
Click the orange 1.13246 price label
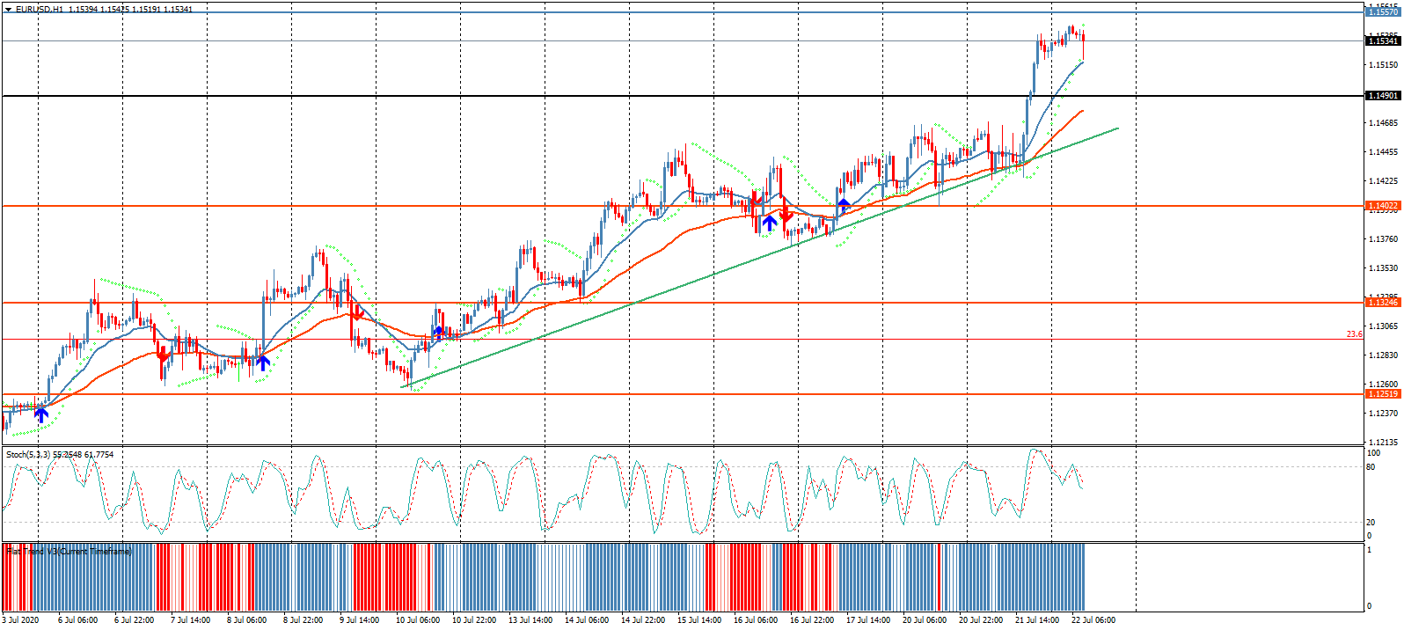[x=1382, y=303]
